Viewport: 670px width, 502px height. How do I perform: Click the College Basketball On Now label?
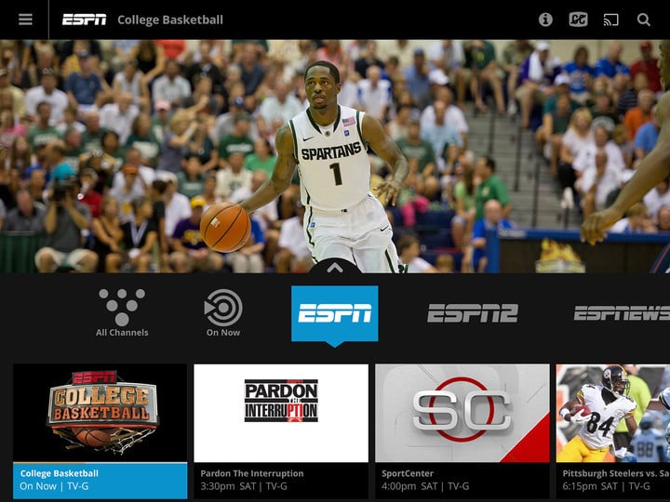click(x=100, y=481)
